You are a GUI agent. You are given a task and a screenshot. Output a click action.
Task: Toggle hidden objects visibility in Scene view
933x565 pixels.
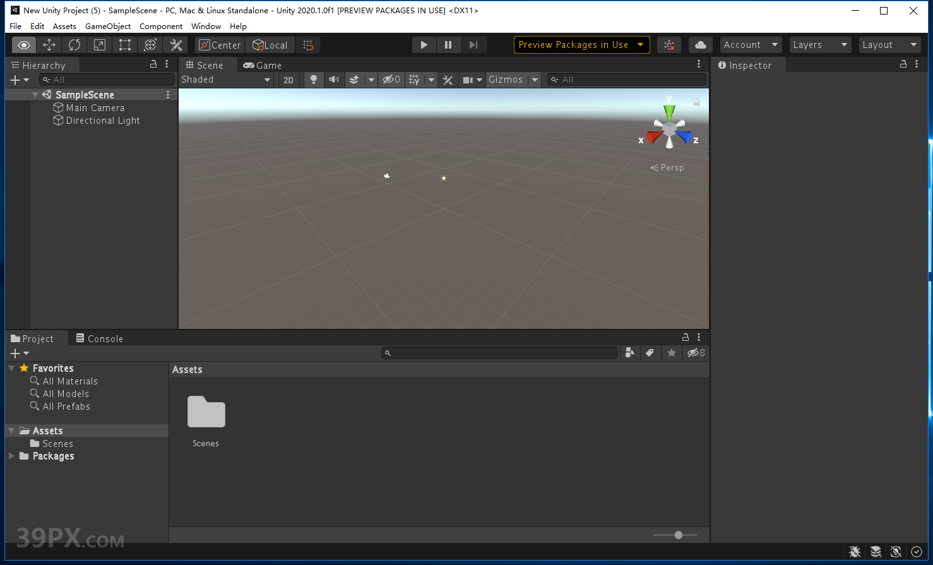pyautogui.click(x=391, y=80)
